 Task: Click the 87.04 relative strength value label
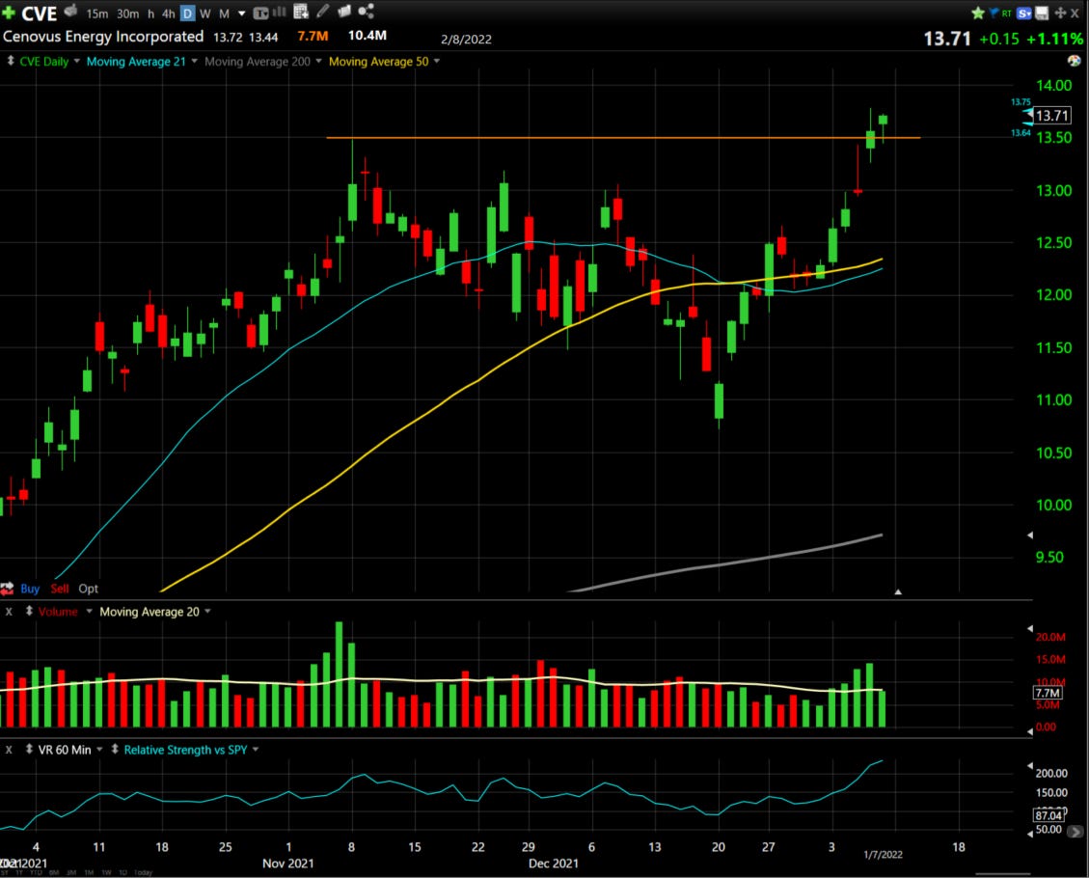click(1048, 815)
